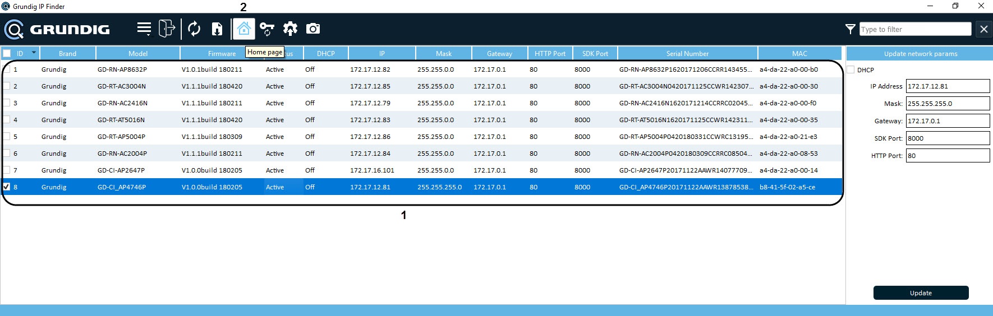Click the gear firmware upgrade icon

[290, 29]
